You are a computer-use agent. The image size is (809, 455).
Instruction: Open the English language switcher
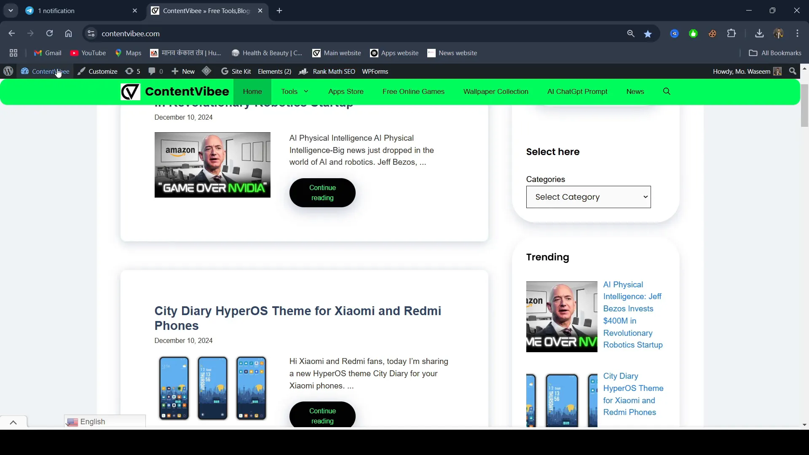tap(105, 421)
